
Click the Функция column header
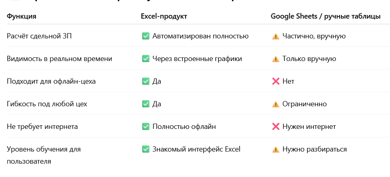(22, 16)
